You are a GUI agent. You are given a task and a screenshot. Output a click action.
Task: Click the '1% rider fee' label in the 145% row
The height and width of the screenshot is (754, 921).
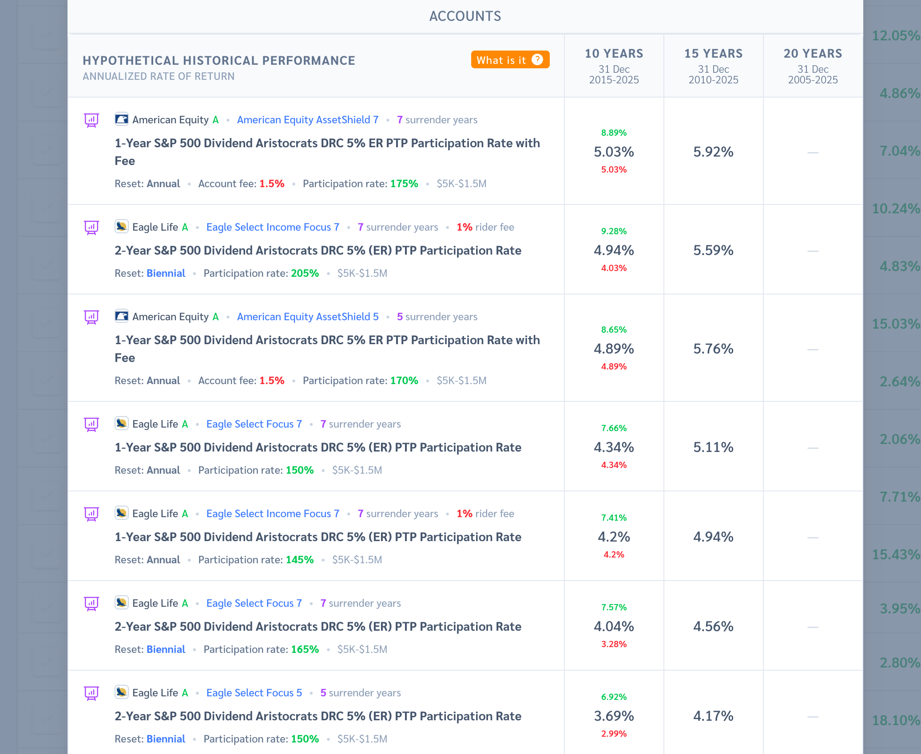485,514
